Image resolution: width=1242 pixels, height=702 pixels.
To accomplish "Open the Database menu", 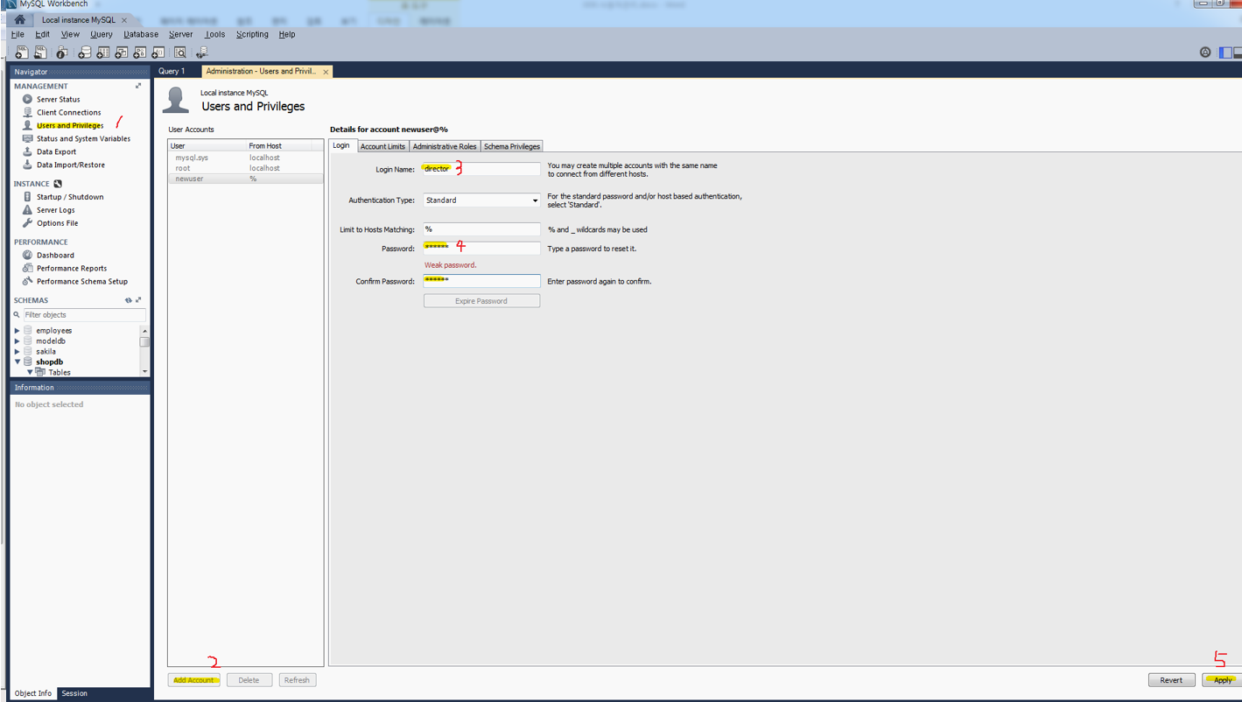I will [x=141, y=34].
